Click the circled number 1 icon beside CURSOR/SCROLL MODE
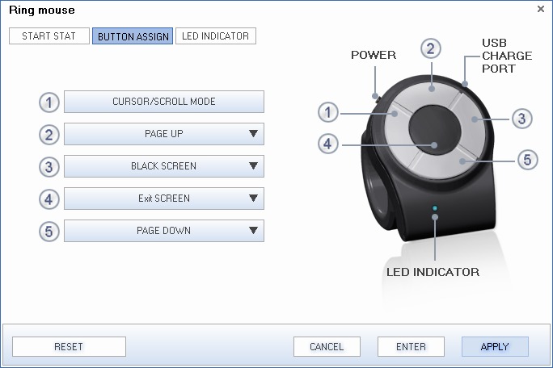Screen dimensions: 553x368 tap(49, 102)
